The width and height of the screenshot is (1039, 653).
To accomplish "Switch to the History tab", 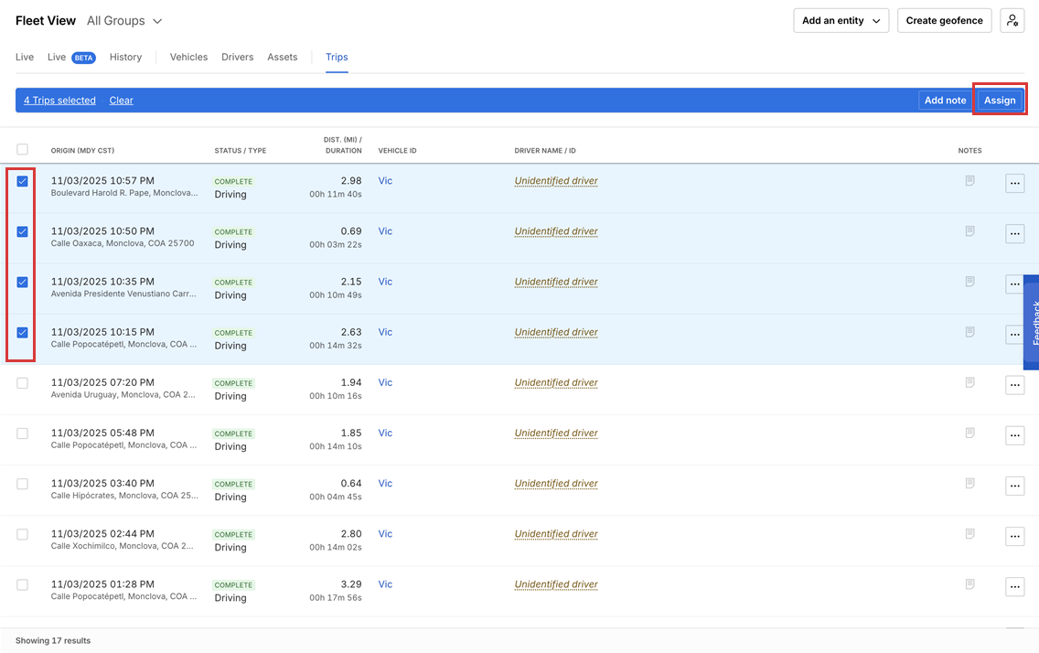I will tap(125, 57).
